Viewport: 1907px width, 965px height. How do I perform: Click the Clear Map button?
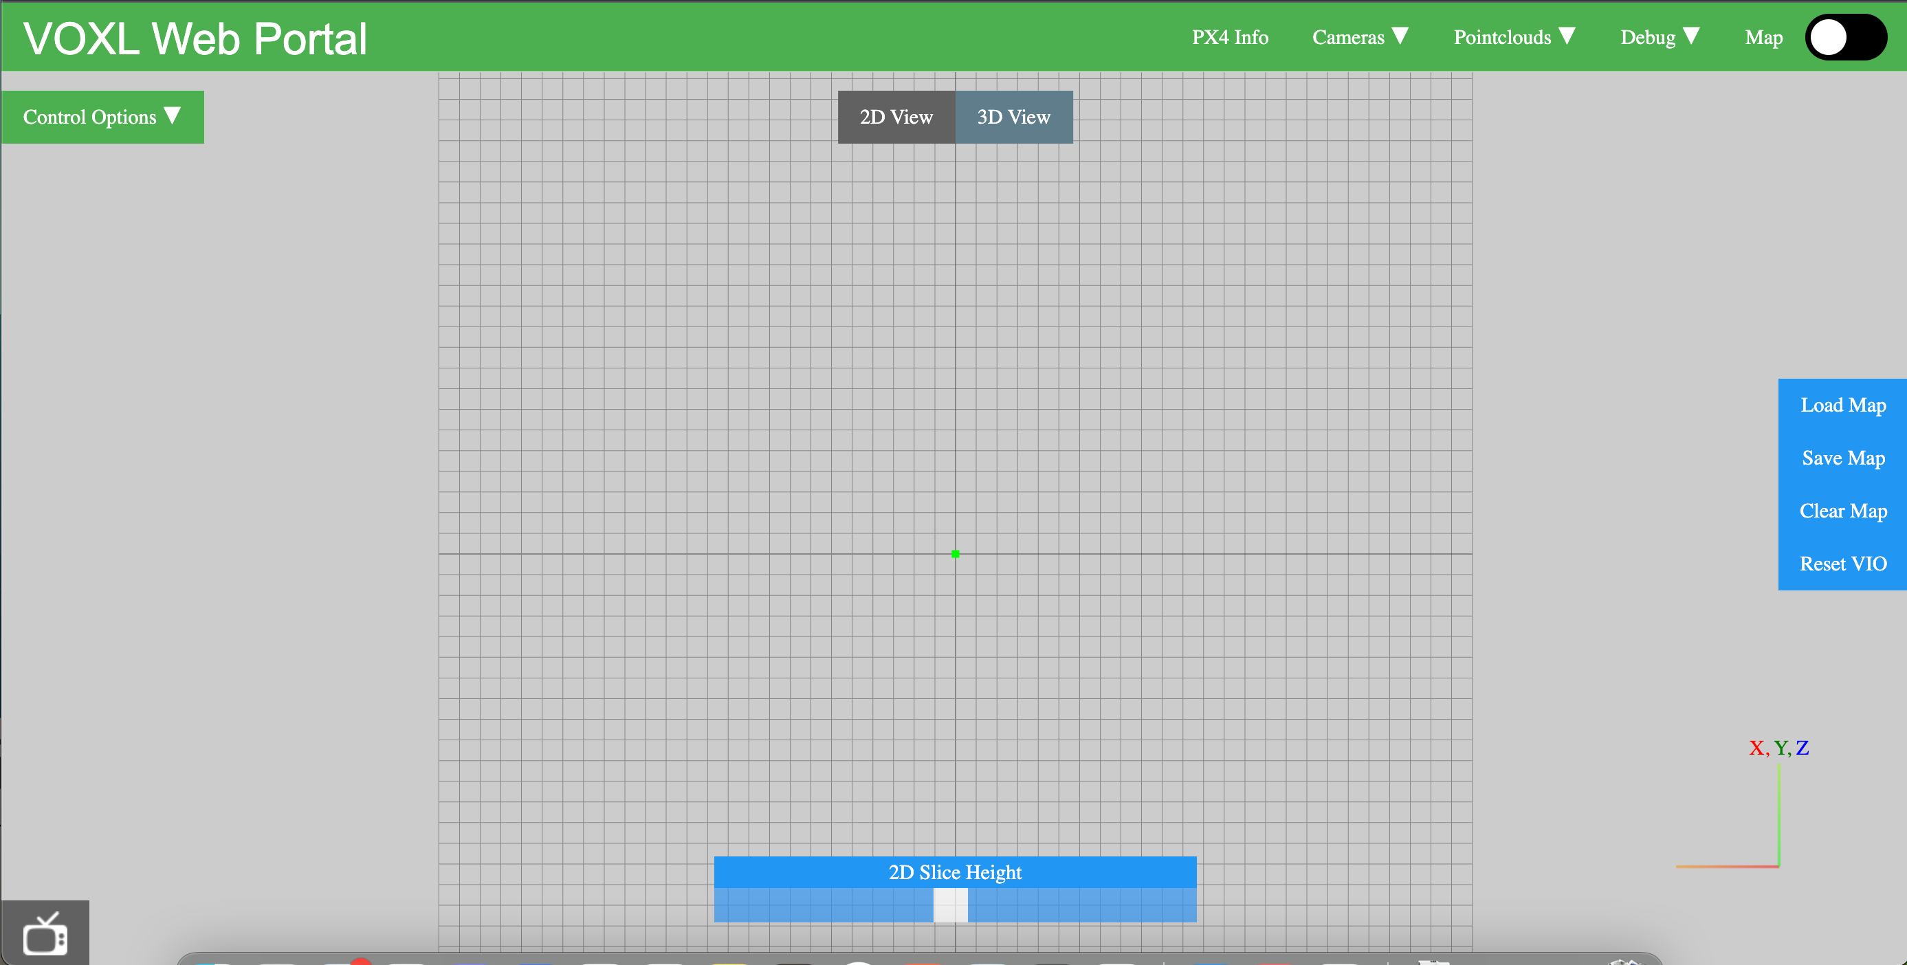[x=1842, y=511]
